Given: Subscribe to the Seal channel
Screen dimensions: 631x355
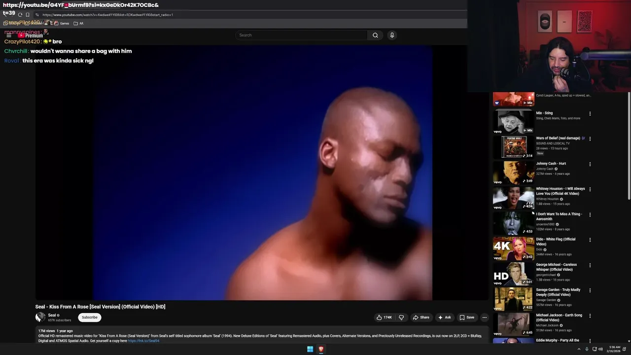Looking at the screenshot, I should point(89,318).
